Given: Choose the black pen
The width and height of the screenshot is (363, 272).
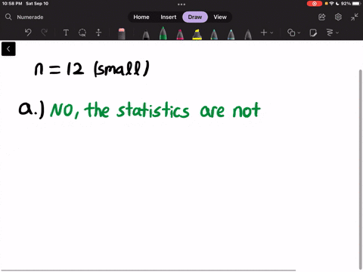Looking at the screenshot, I should (146, 35).
